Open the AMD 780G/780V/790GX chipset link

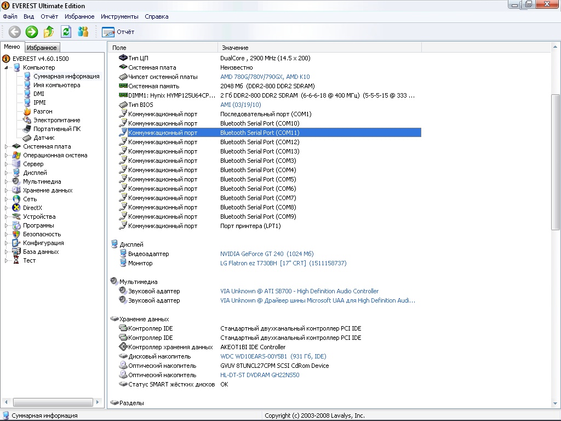(x=265, y=77)
